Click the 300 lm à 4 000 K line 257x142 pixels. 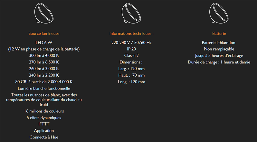(44, 55)
